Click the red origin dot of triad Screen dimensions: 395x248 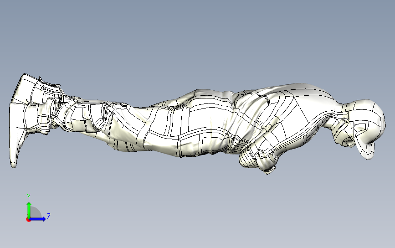28,220
